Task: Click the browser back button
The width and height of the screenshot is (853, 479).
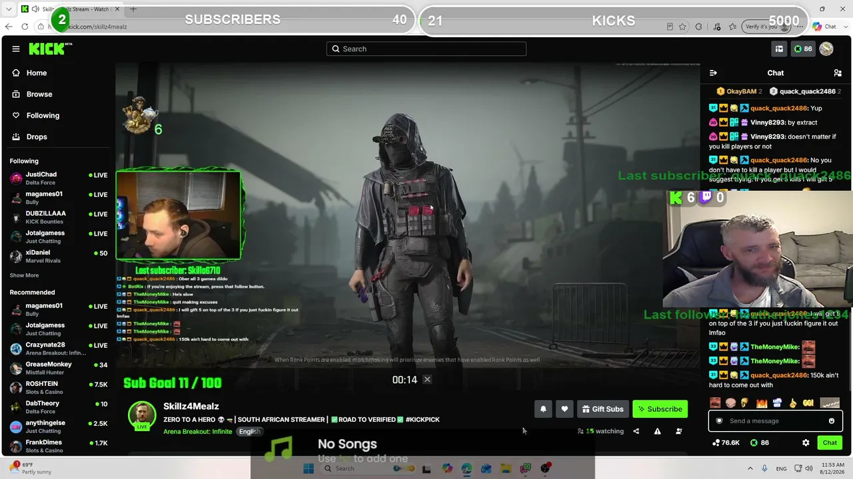Action: pos(9,27)
